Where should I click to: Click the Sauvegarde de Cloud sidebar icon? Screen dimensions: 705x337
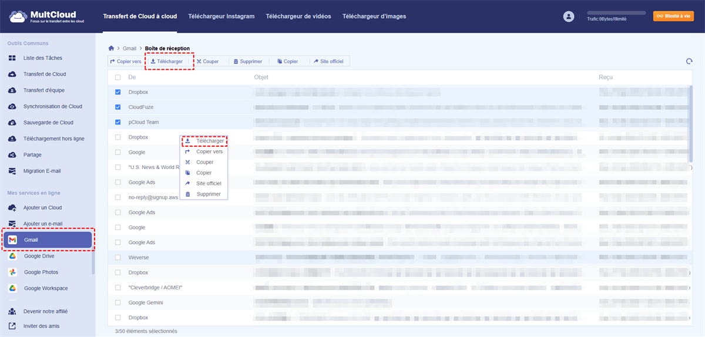coord(12,123)
